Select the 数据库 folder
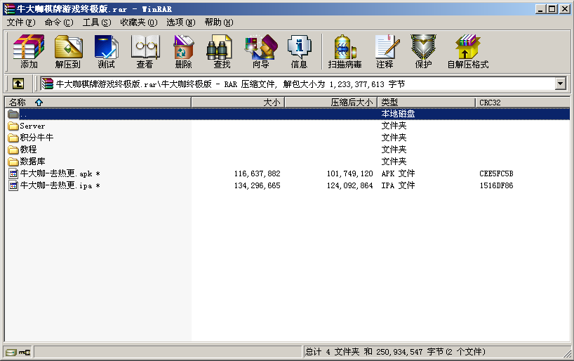574x361 pixels. click(33, 162)
